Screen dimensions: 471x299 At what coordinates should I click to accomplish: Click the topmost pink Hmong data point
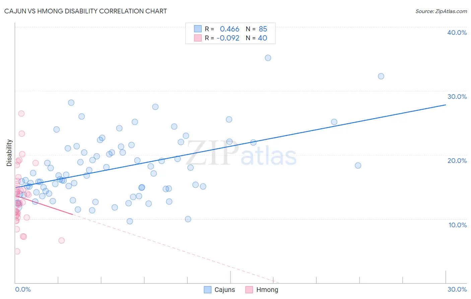[21, 113]
